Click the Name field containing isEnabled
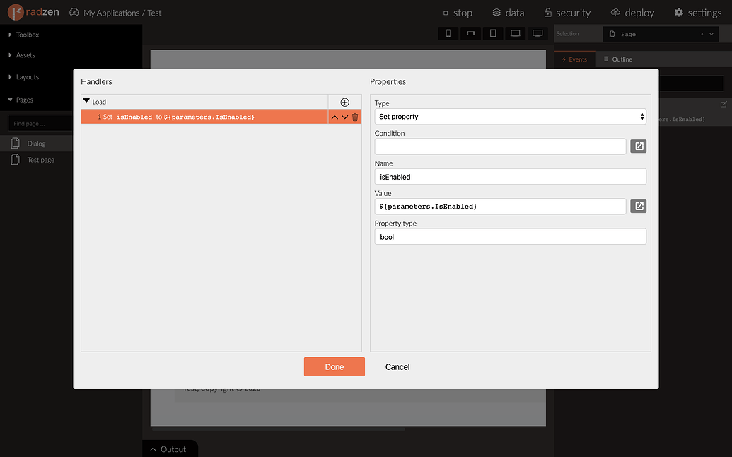 [510, 177]
